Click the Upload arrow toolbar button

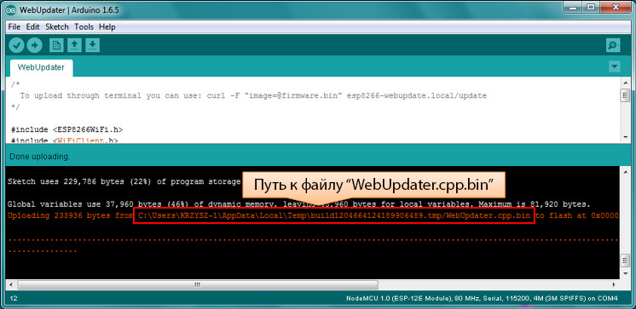(x=34, y=45)
